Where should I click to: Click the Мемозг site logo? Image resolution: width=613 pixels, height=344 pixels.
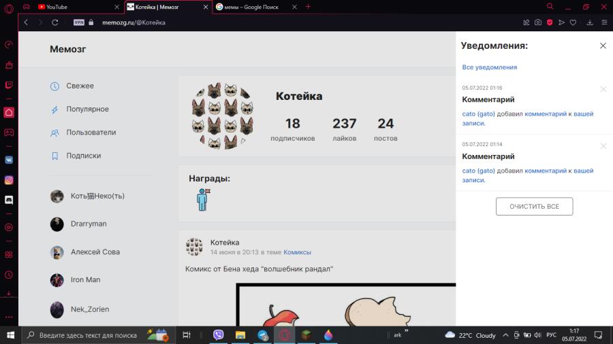[x=67, y=49]
